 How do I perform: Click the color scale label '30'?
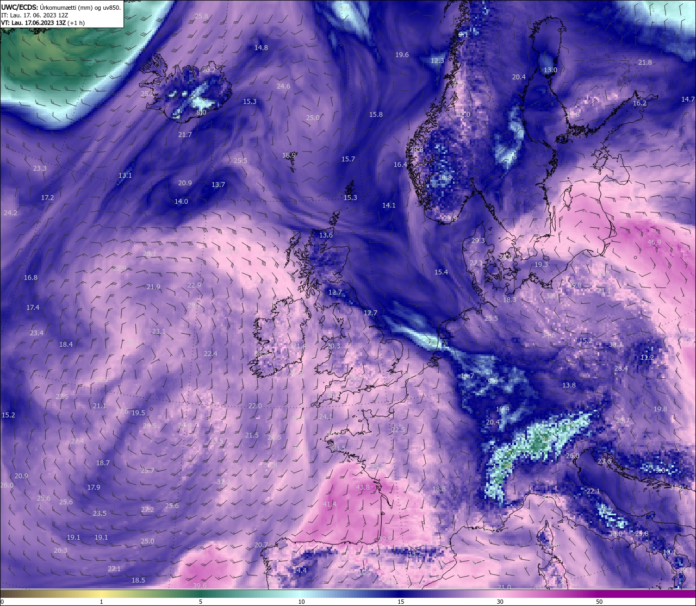pos(500,602)
